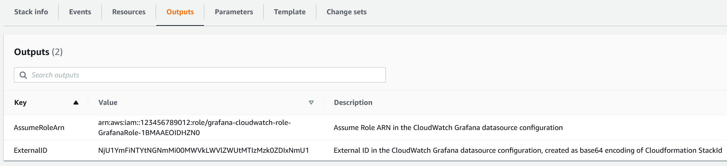The image size is (727, 166).
Task: Click the Value column sort arrow
Action: coord(311,103)
